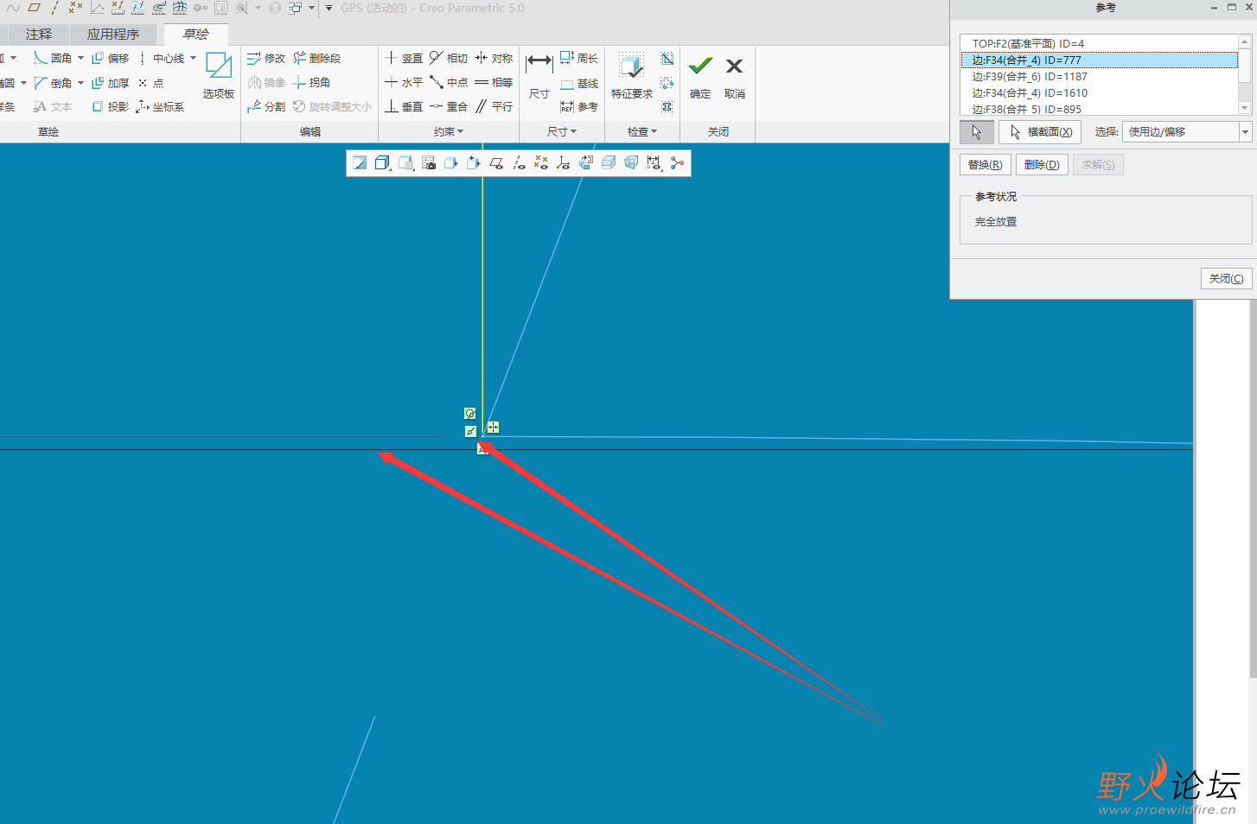Toggle coordinate system display in graphics toolbar
1257x824 pixels.
pos(564,163)
